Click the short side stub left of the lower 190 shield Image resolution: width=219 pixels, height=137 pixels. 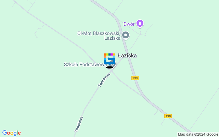[156, 113]
